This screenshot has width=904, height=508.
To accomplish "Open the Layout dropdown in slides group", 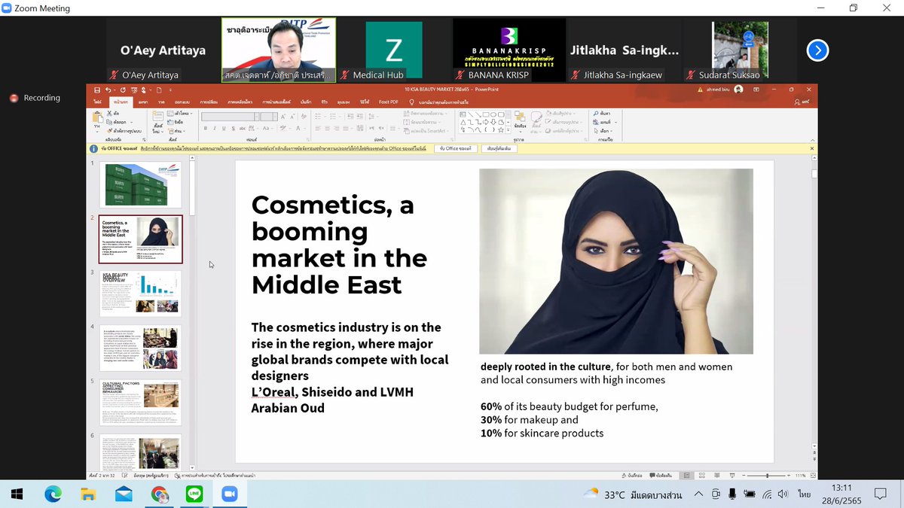I will coord(181,113).
